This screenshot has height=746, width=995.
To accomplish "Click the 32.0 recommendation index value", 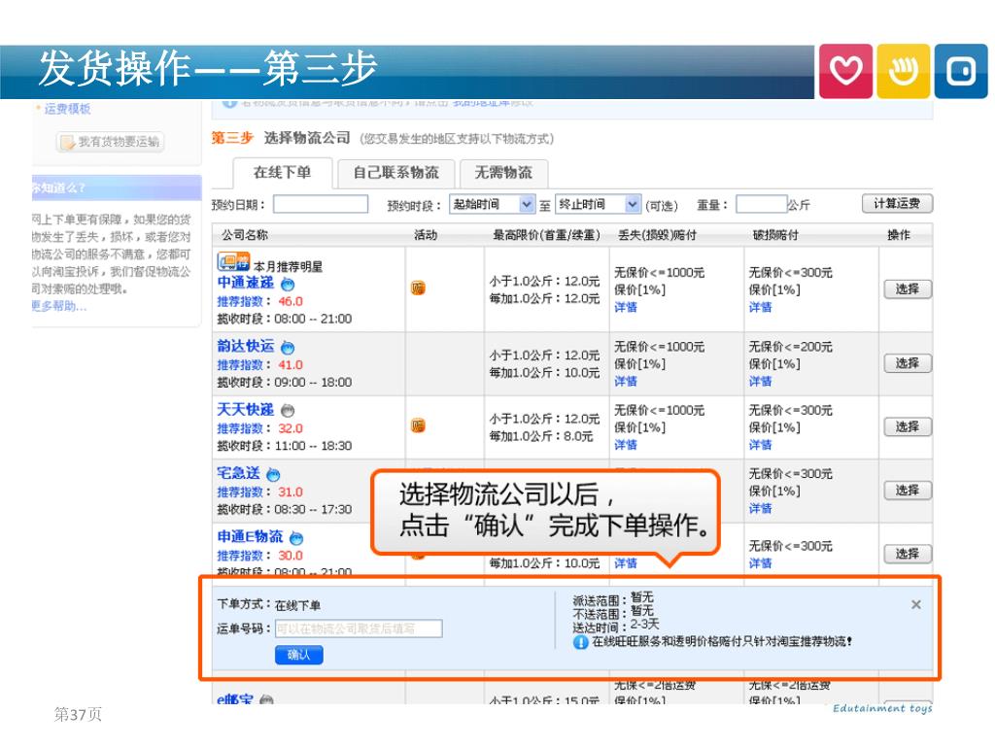I will [x=291, y=428].
